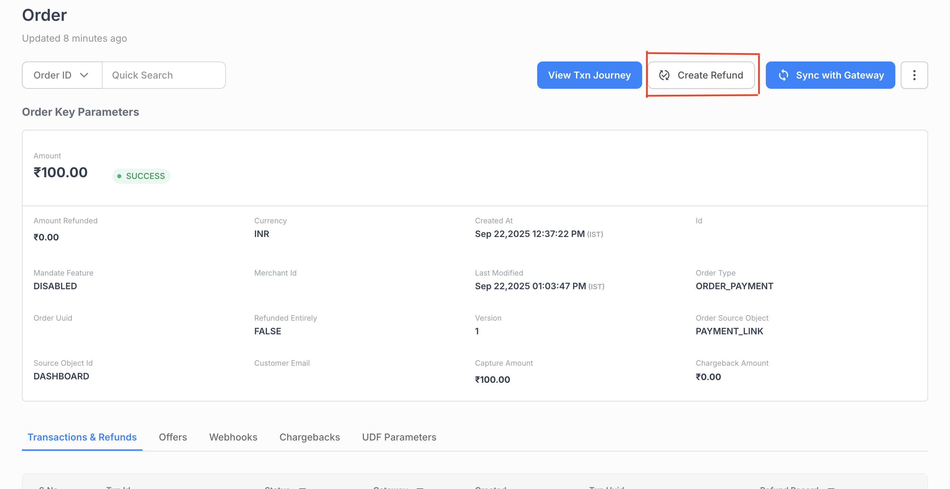Select the Transactions & Refunds tab
Viewport: 950px width, 489px height.
pyautogui.click(x=82, y=437)
